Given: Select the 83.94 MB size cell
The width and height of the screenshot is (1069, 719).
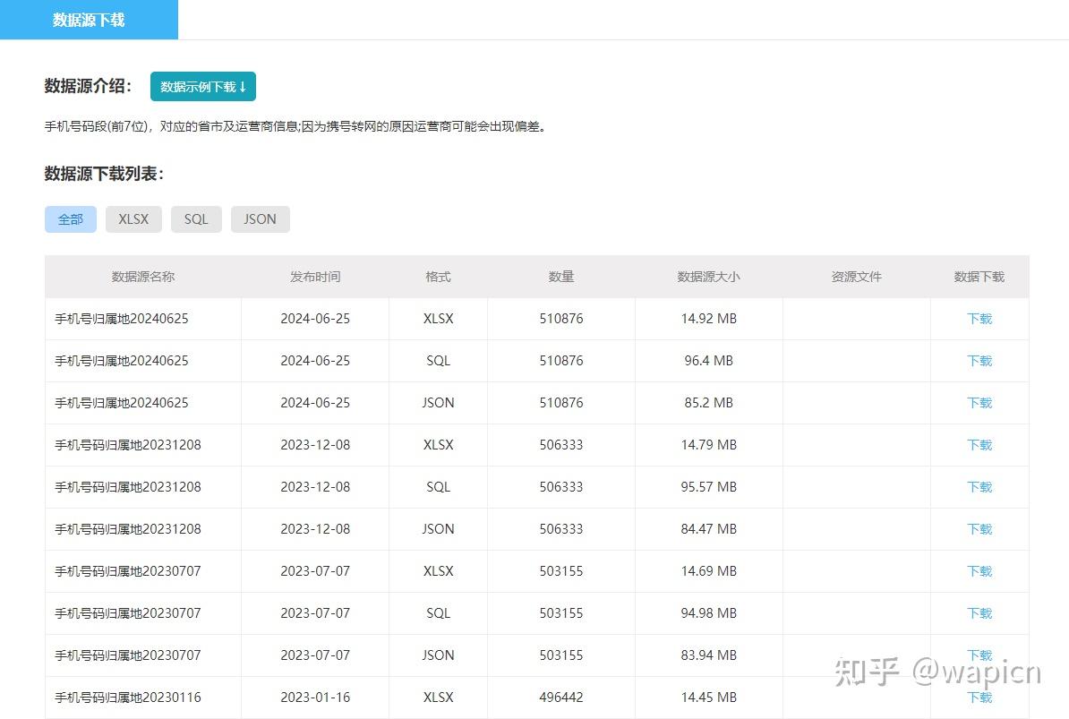Looking at the screenshot, I should [709, 655].
